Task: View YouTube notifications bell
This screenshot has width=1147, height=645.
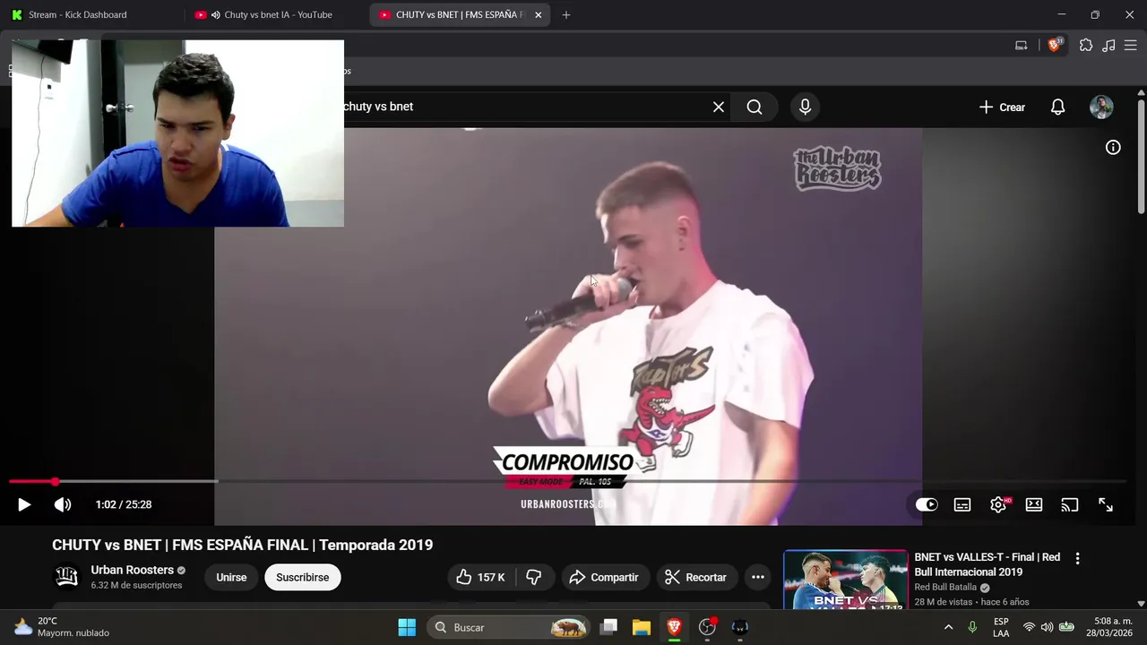Action: (1058, 107)
